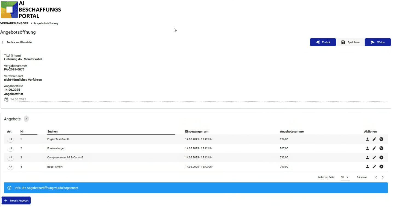Edit the Computacenter offer with pencil icon
This screenshot has width=393, height=207.
tap(374, 157)
